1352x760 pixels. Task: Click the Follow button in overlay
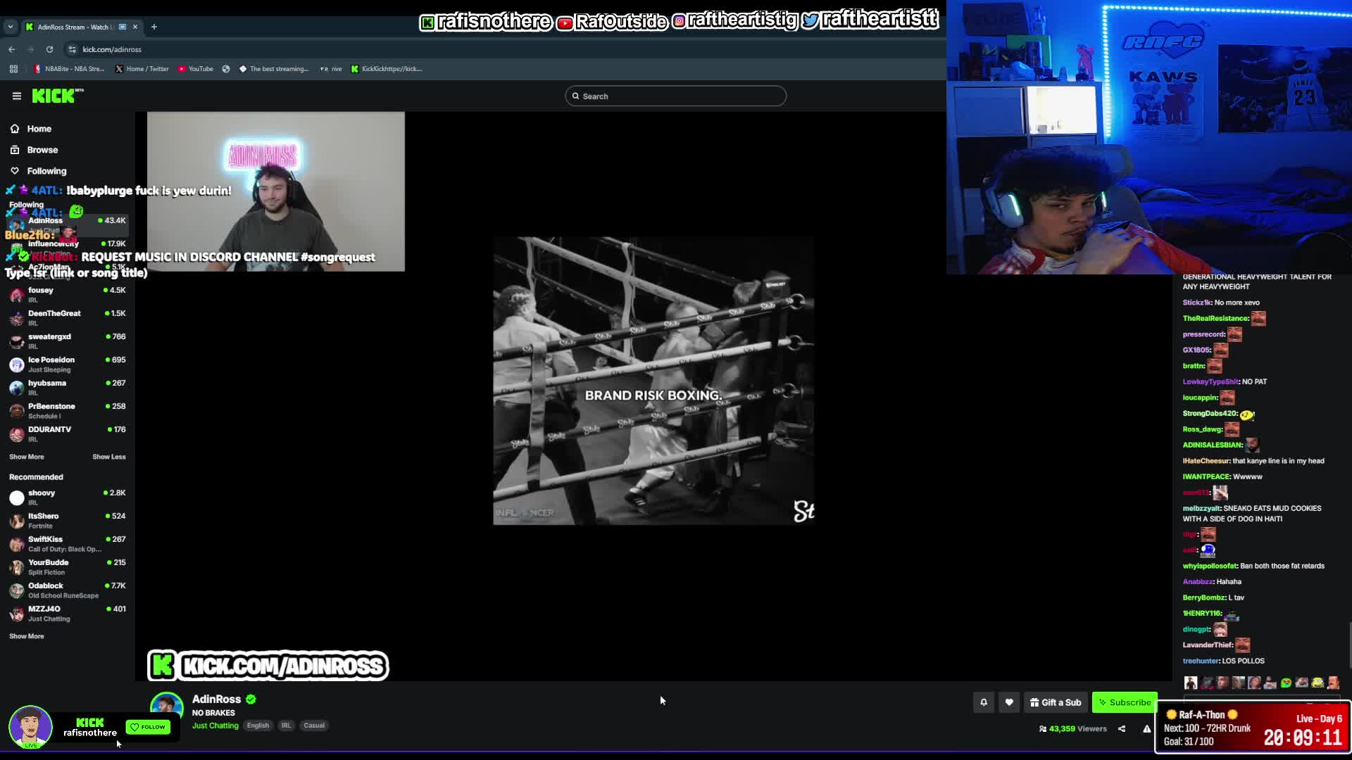tap(149, 727)
